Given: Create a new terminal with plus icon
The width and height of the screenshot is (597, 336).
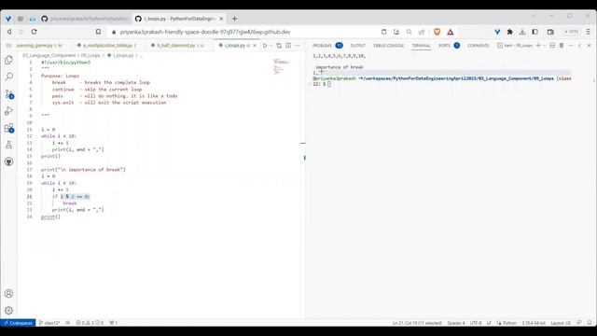Looking at the screenshot, I should (x=538, y=46).
